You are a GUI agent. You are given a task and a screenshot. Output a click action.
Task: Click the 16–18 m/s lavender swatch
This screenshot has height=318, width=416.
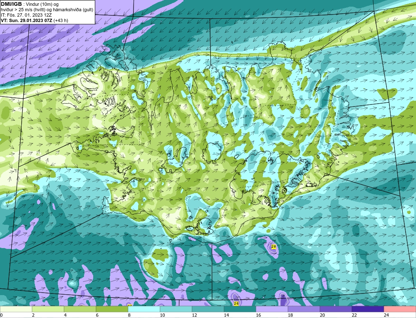coord(272,309)
